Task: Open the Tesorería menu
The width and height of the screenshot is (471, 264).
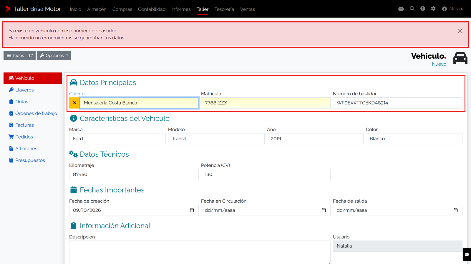Action: coord(224,9)
